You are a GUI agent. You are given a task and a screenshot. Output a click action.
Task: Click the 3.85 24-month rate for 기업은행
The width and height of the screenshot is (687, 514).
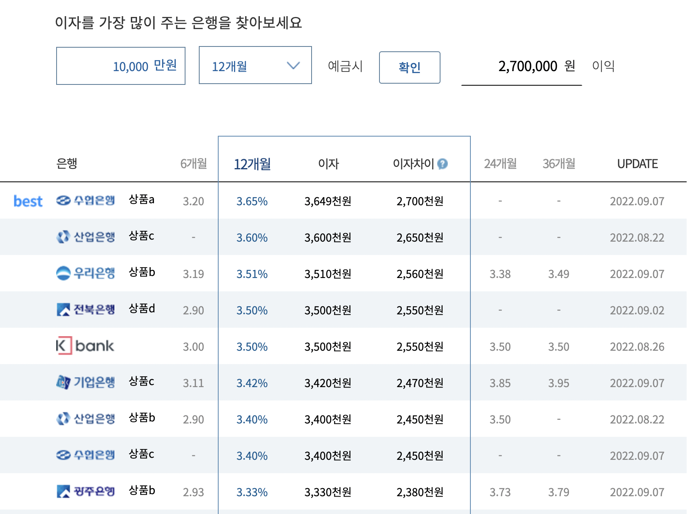500,383
